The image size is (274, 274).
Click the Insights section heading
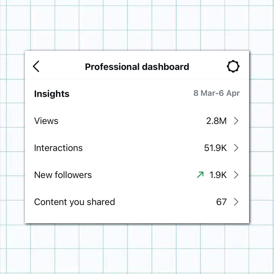(52, 94)
